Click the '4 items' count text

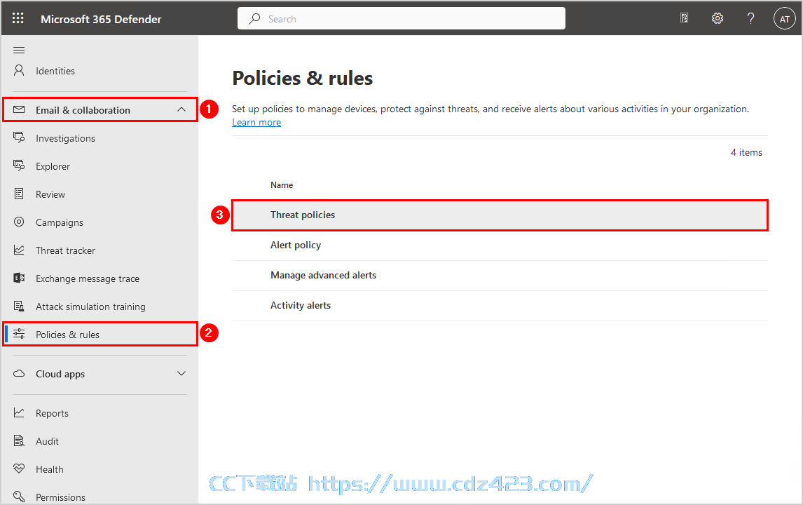[746, 152]
